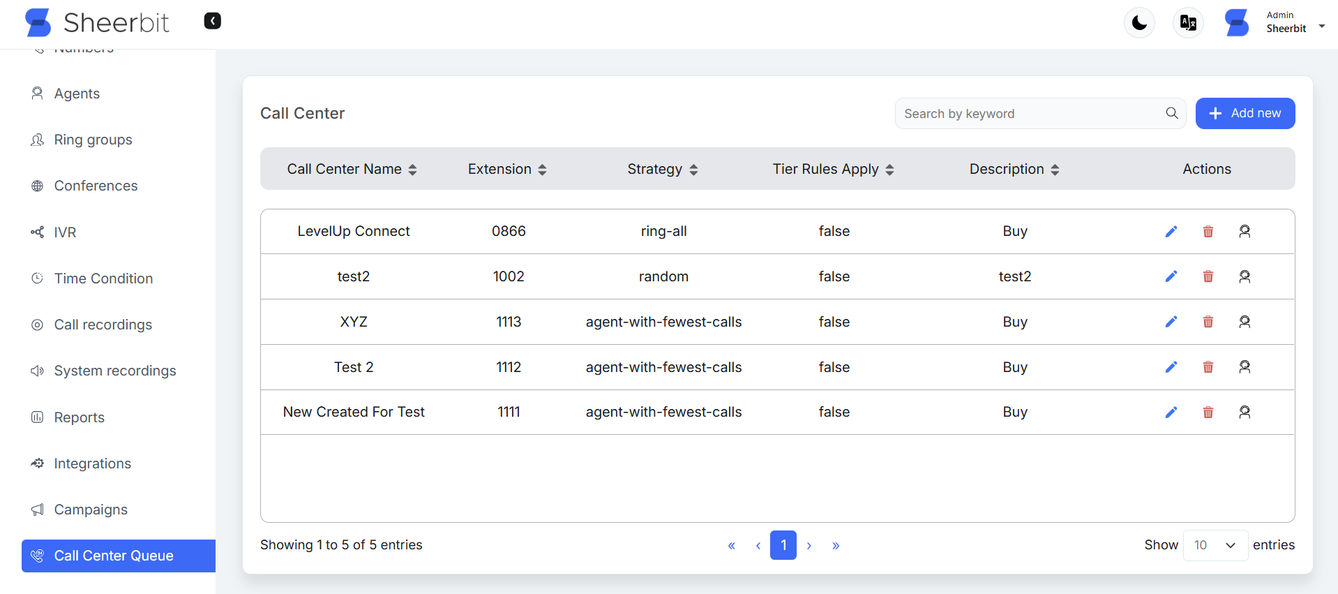Focus the Search by keyword field
The height and width of the screenshot is (594, 1338).
(x=1029, y=114)
